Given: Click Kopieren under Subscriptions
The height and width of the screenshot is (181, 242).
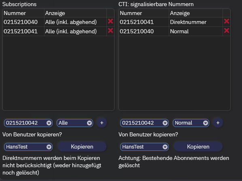Looking at the screenshot, I should pyautogui.click(x=82, y=147).
